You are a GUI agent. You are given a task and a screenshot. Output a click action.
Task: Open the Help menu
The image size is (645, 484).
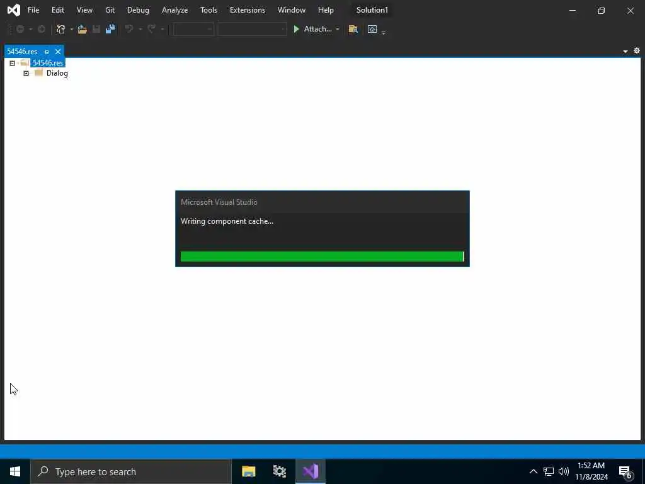tap(326, 10)
